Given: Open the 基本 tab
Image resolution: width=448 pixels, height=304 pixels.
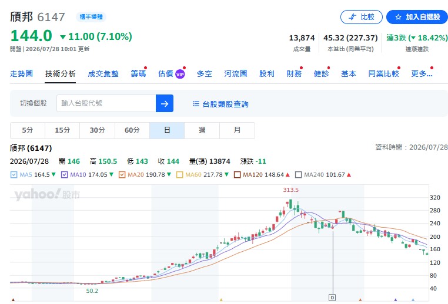Looking at the screenshot, I should [x=349, y=73].
